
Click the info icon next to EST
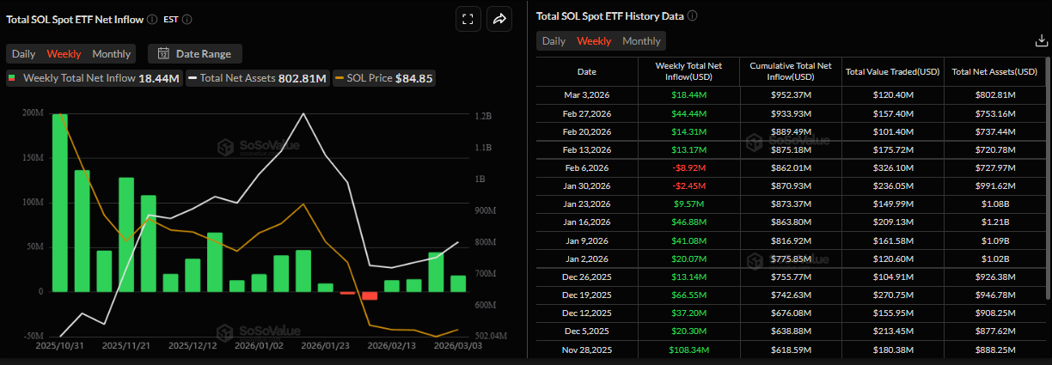187,19
